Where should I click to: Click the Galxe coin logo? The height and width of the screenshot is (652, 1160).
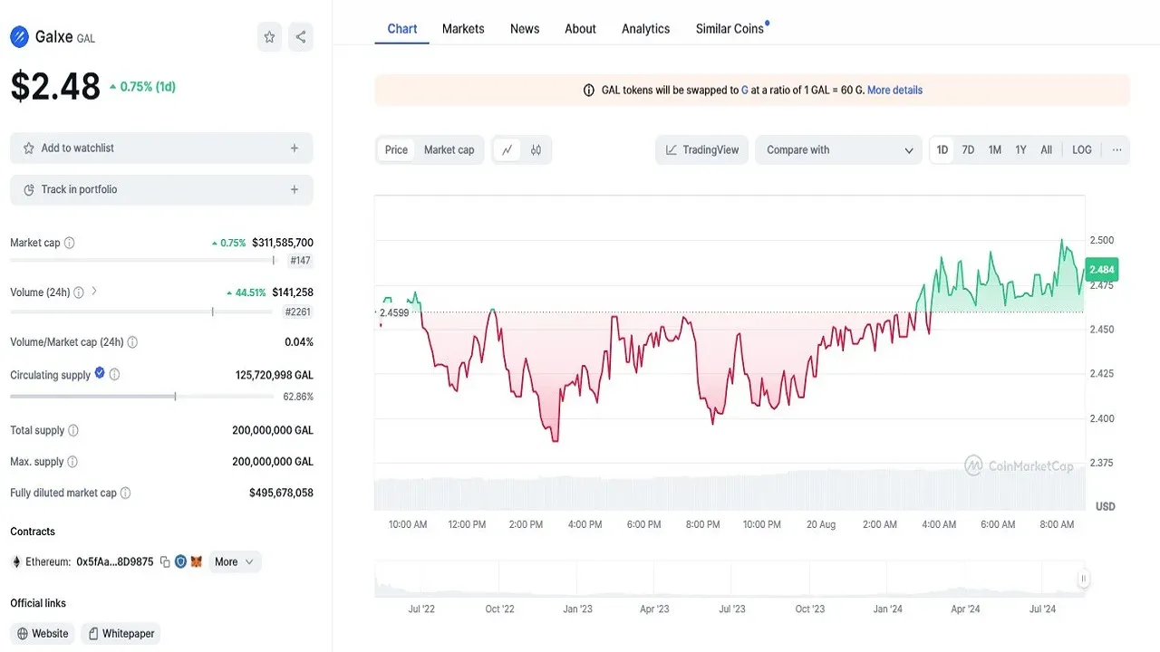[x=19, y=37]
